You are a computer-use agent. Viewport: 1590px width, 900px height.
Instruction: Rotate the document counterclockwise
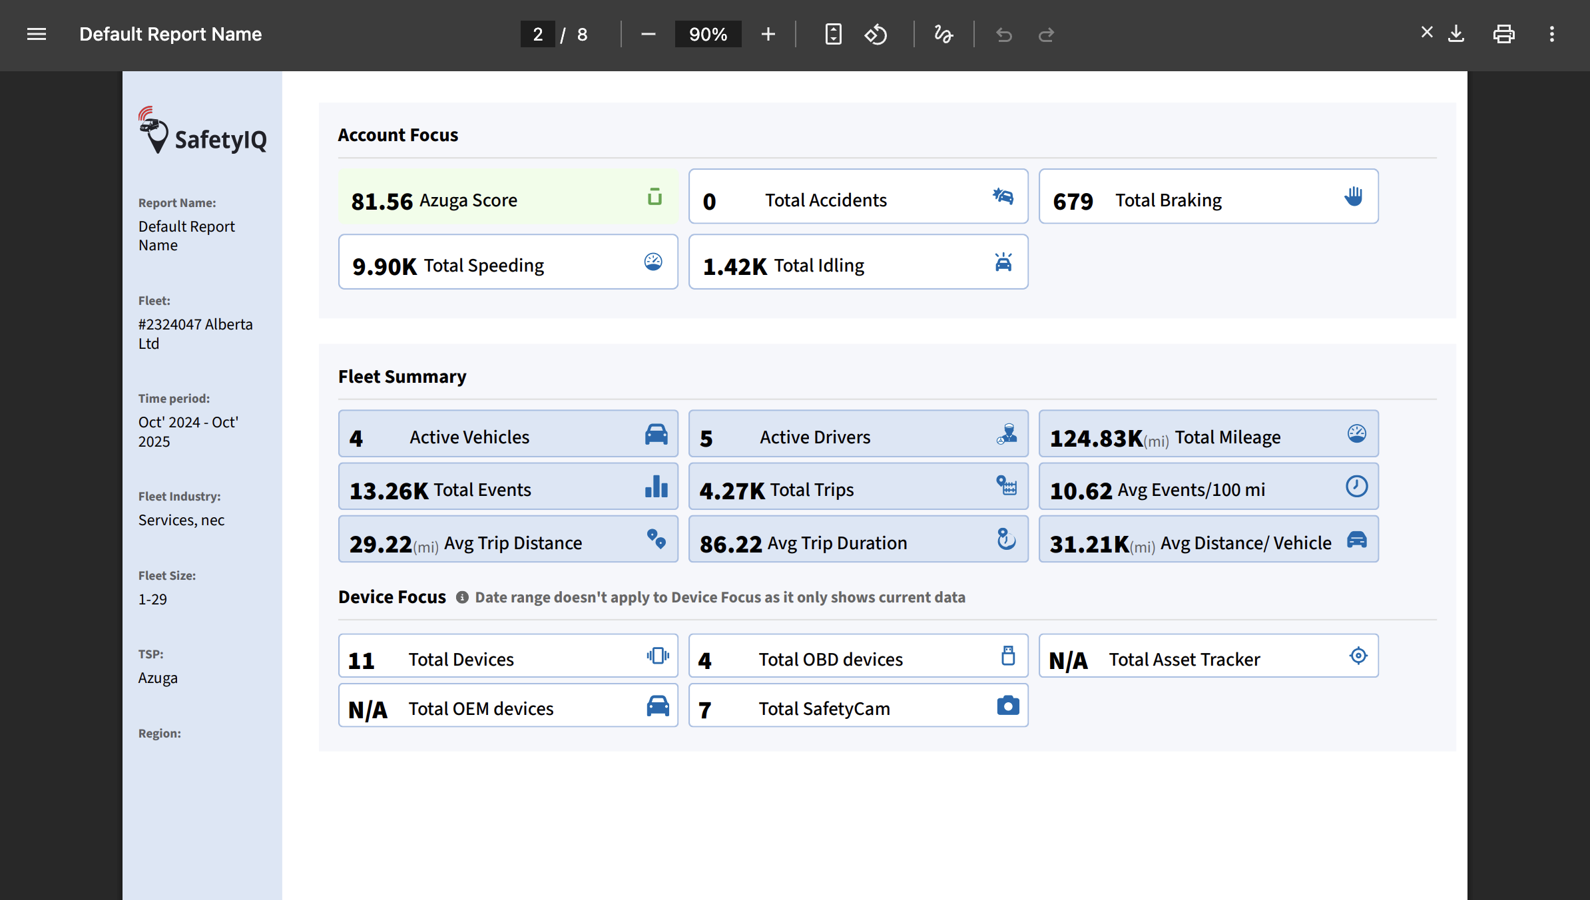pyautogui.click(x=876, y=34)
